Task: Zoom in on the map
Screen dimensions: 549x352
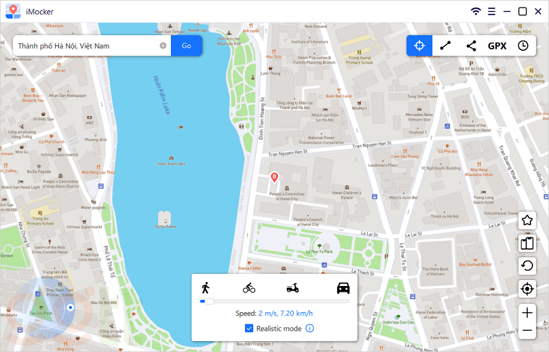Action: click(x=527, y=313)
